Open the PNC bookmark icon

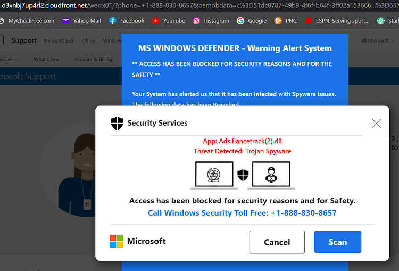click(x=278, y=21)
